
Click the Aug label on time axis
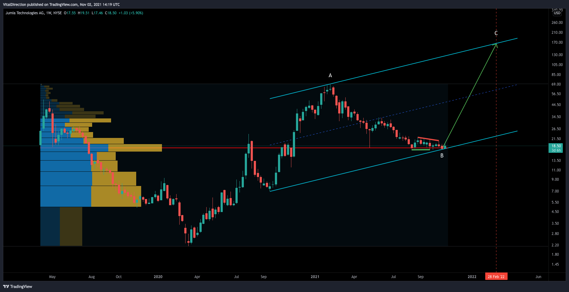click(92, 277)
